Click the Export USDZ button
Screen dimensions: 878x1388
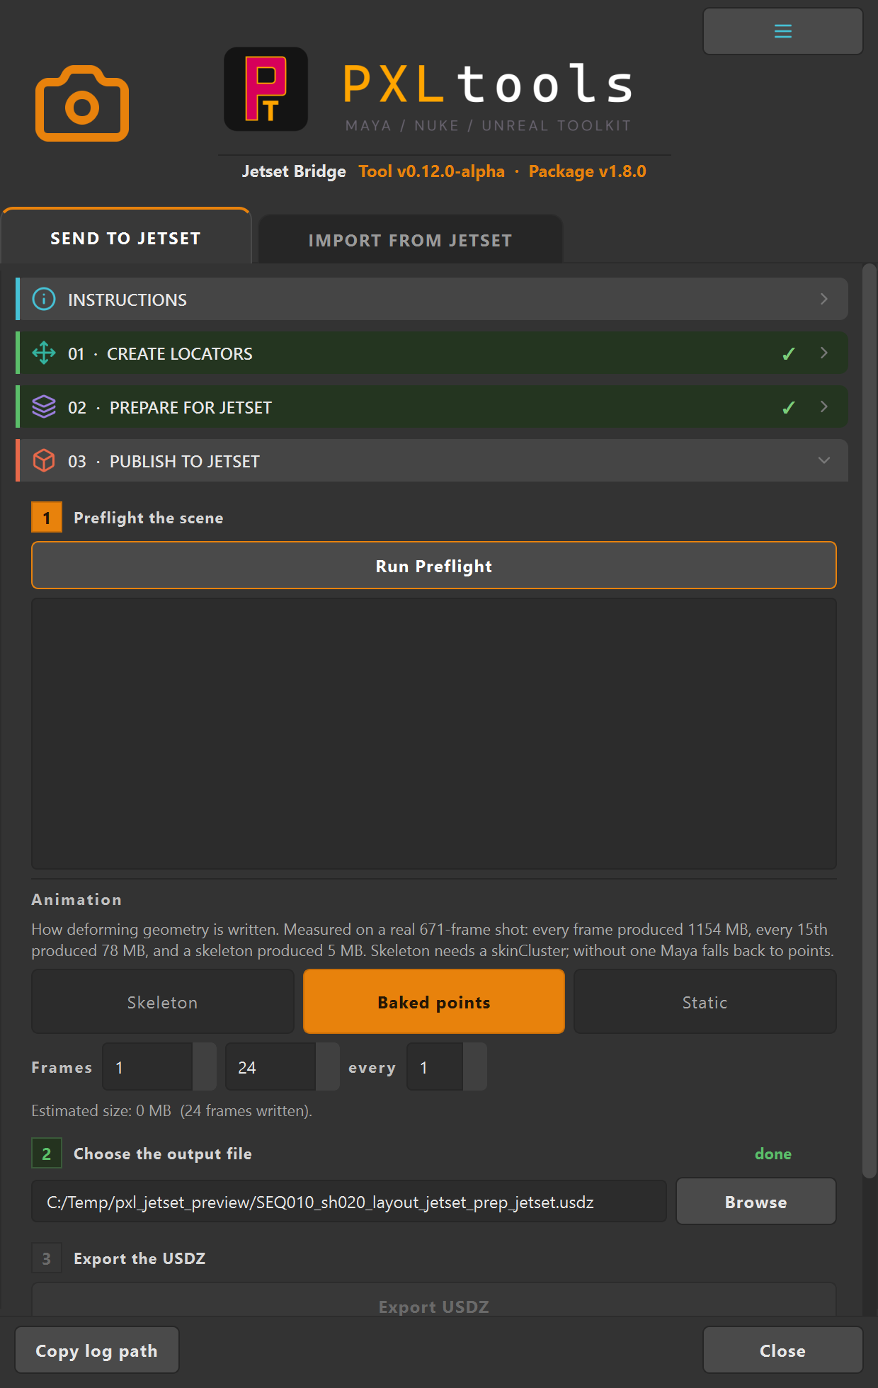point(434,1302)
